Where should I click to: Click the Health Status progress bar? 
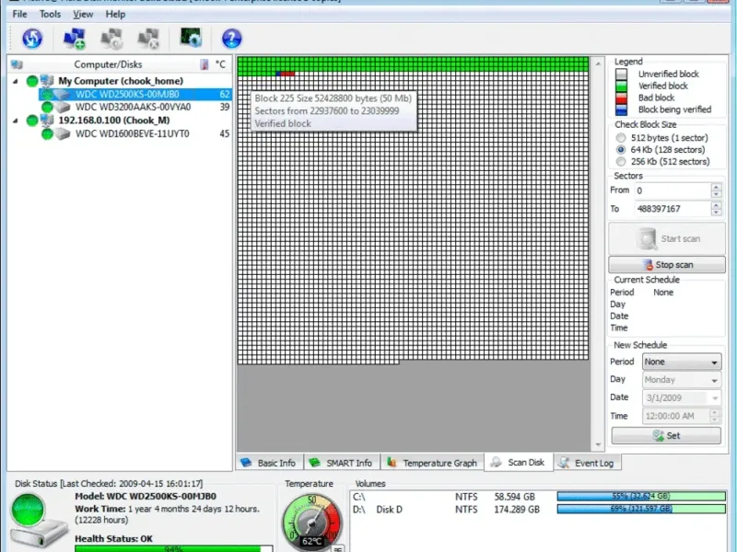[173, 548]
